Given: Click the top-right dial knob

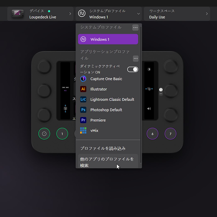Looking at the screenshot, I should click(170, 66).
